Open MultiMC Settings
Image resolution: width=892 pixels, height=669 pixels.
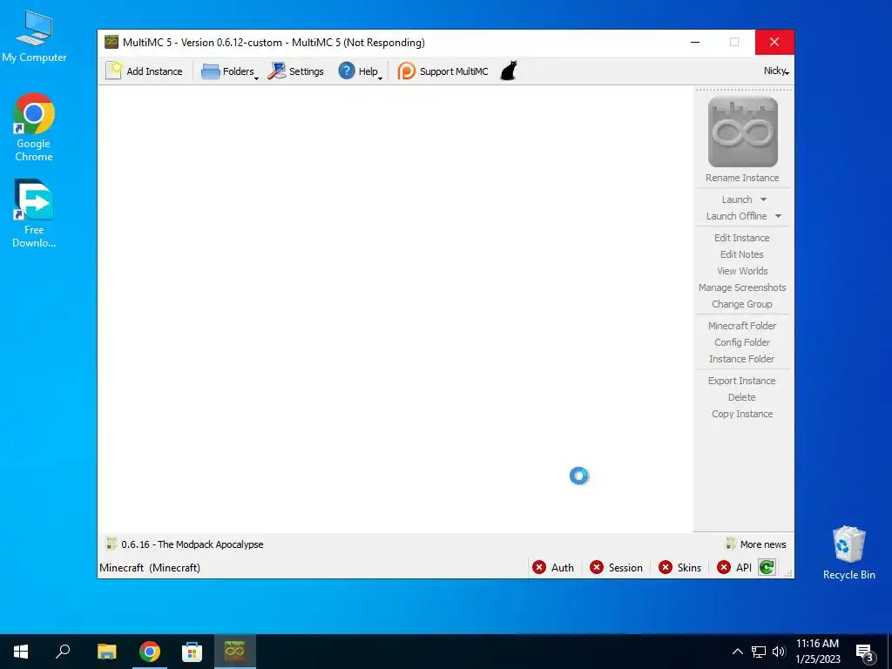tap(296, 71)
